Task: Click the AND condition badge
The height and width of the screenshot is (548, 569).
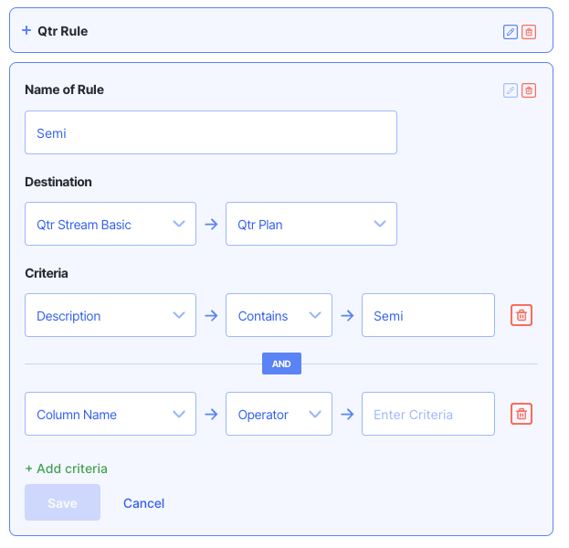Action: point(281,364)
